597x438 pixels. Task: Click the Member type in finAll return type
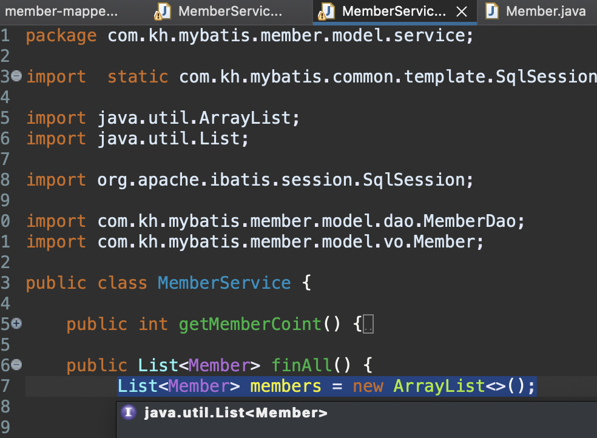coord(219,365)
